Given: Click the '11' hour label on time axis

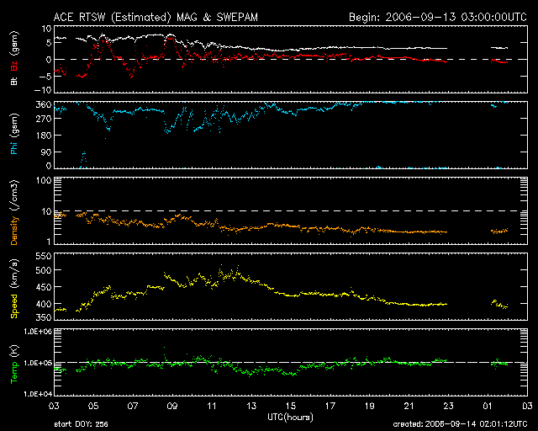Looking at the screenshot, I should (212, 407).
